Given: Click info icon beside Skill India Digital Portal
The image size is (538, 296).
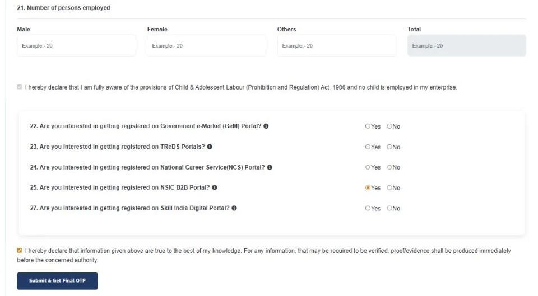Looking at the screenshot, I should point(234,208).
